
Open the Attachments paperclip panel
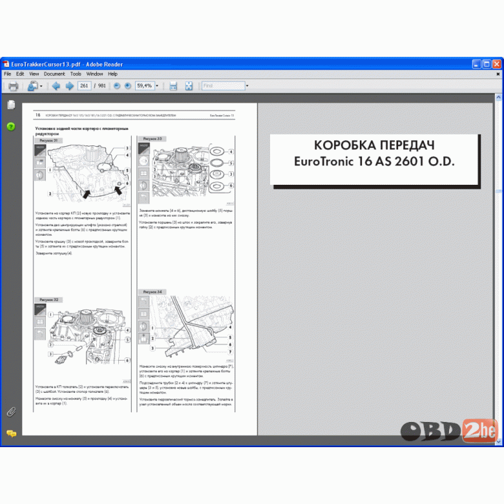pos(11,412)
